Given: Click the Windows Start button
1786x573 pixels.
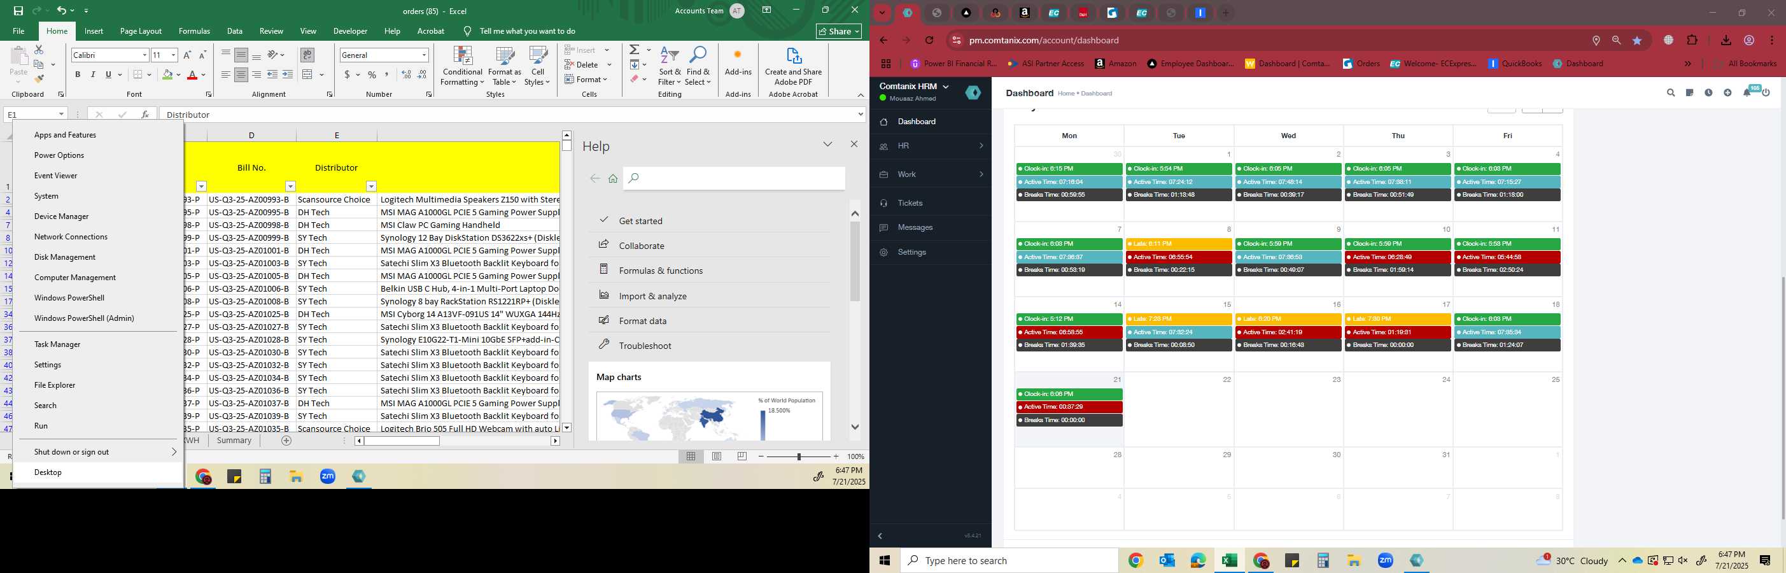Looking at the screenshot, I should pyautogui.click(x=885, y=560).
